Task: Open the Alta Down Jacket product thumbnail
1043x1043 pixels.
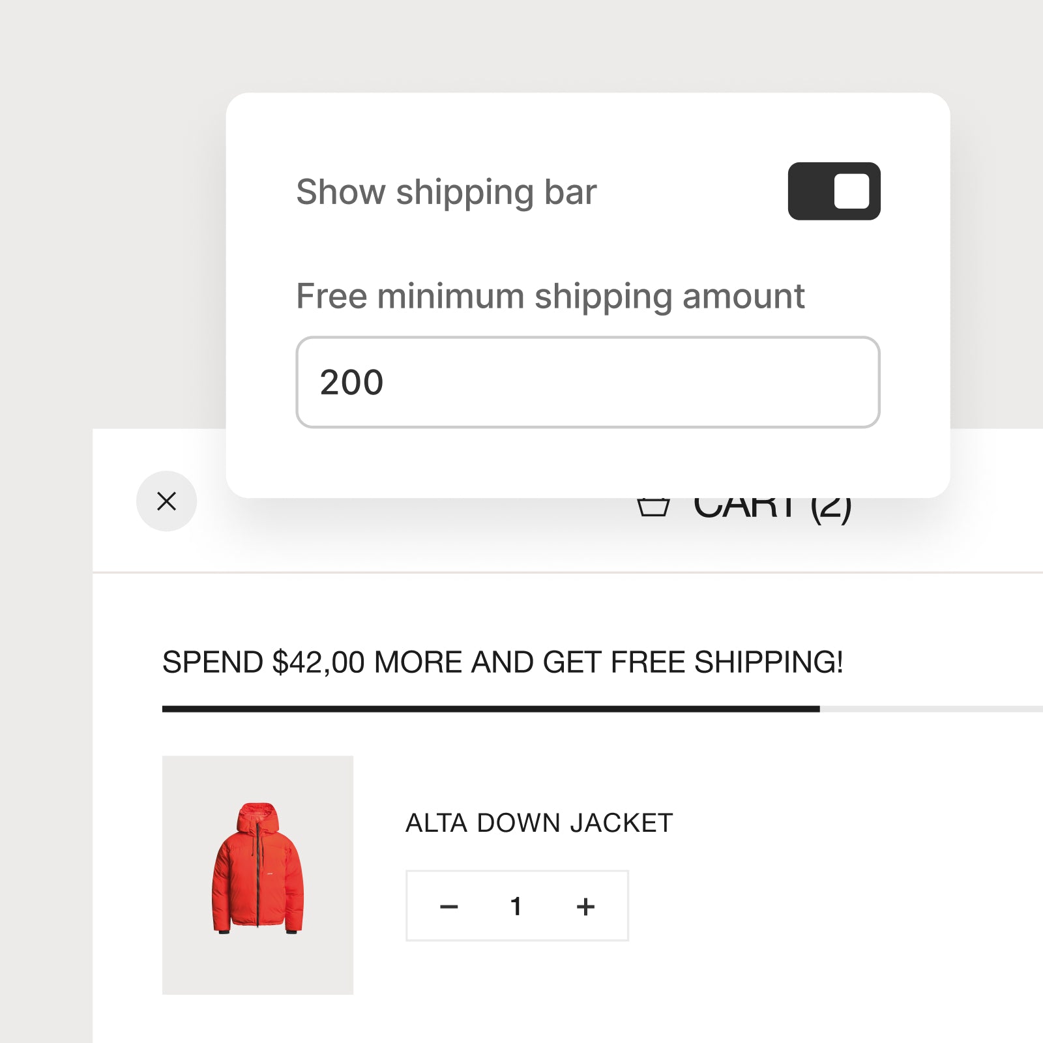Action: coord(257,875)
